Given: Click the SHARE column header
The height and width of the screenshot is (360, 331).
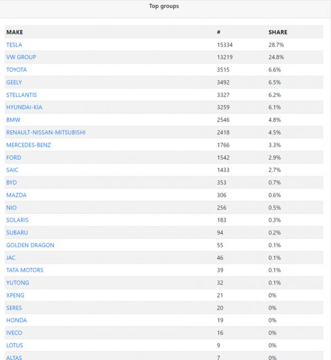Looking at the screenshot, I should click(277, 32).
